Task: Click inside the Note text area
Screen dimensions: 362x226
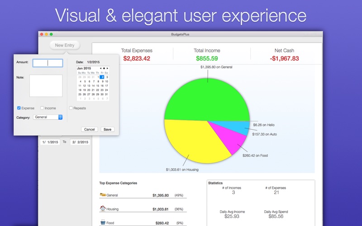Action: pos(46,86)
